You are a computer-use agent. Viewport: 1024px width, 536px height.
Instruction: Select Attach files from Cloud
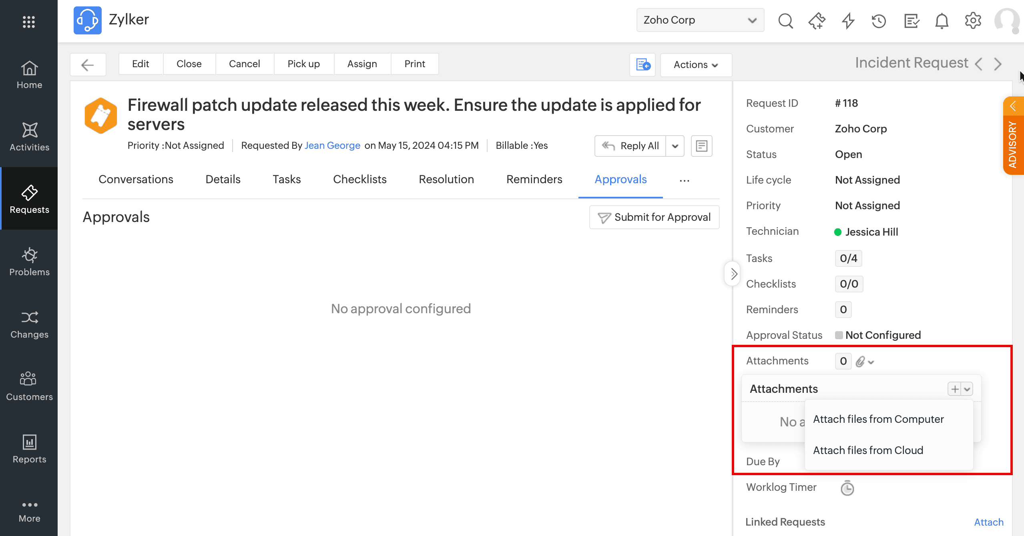pyautogui.click(x=868, y=450)
